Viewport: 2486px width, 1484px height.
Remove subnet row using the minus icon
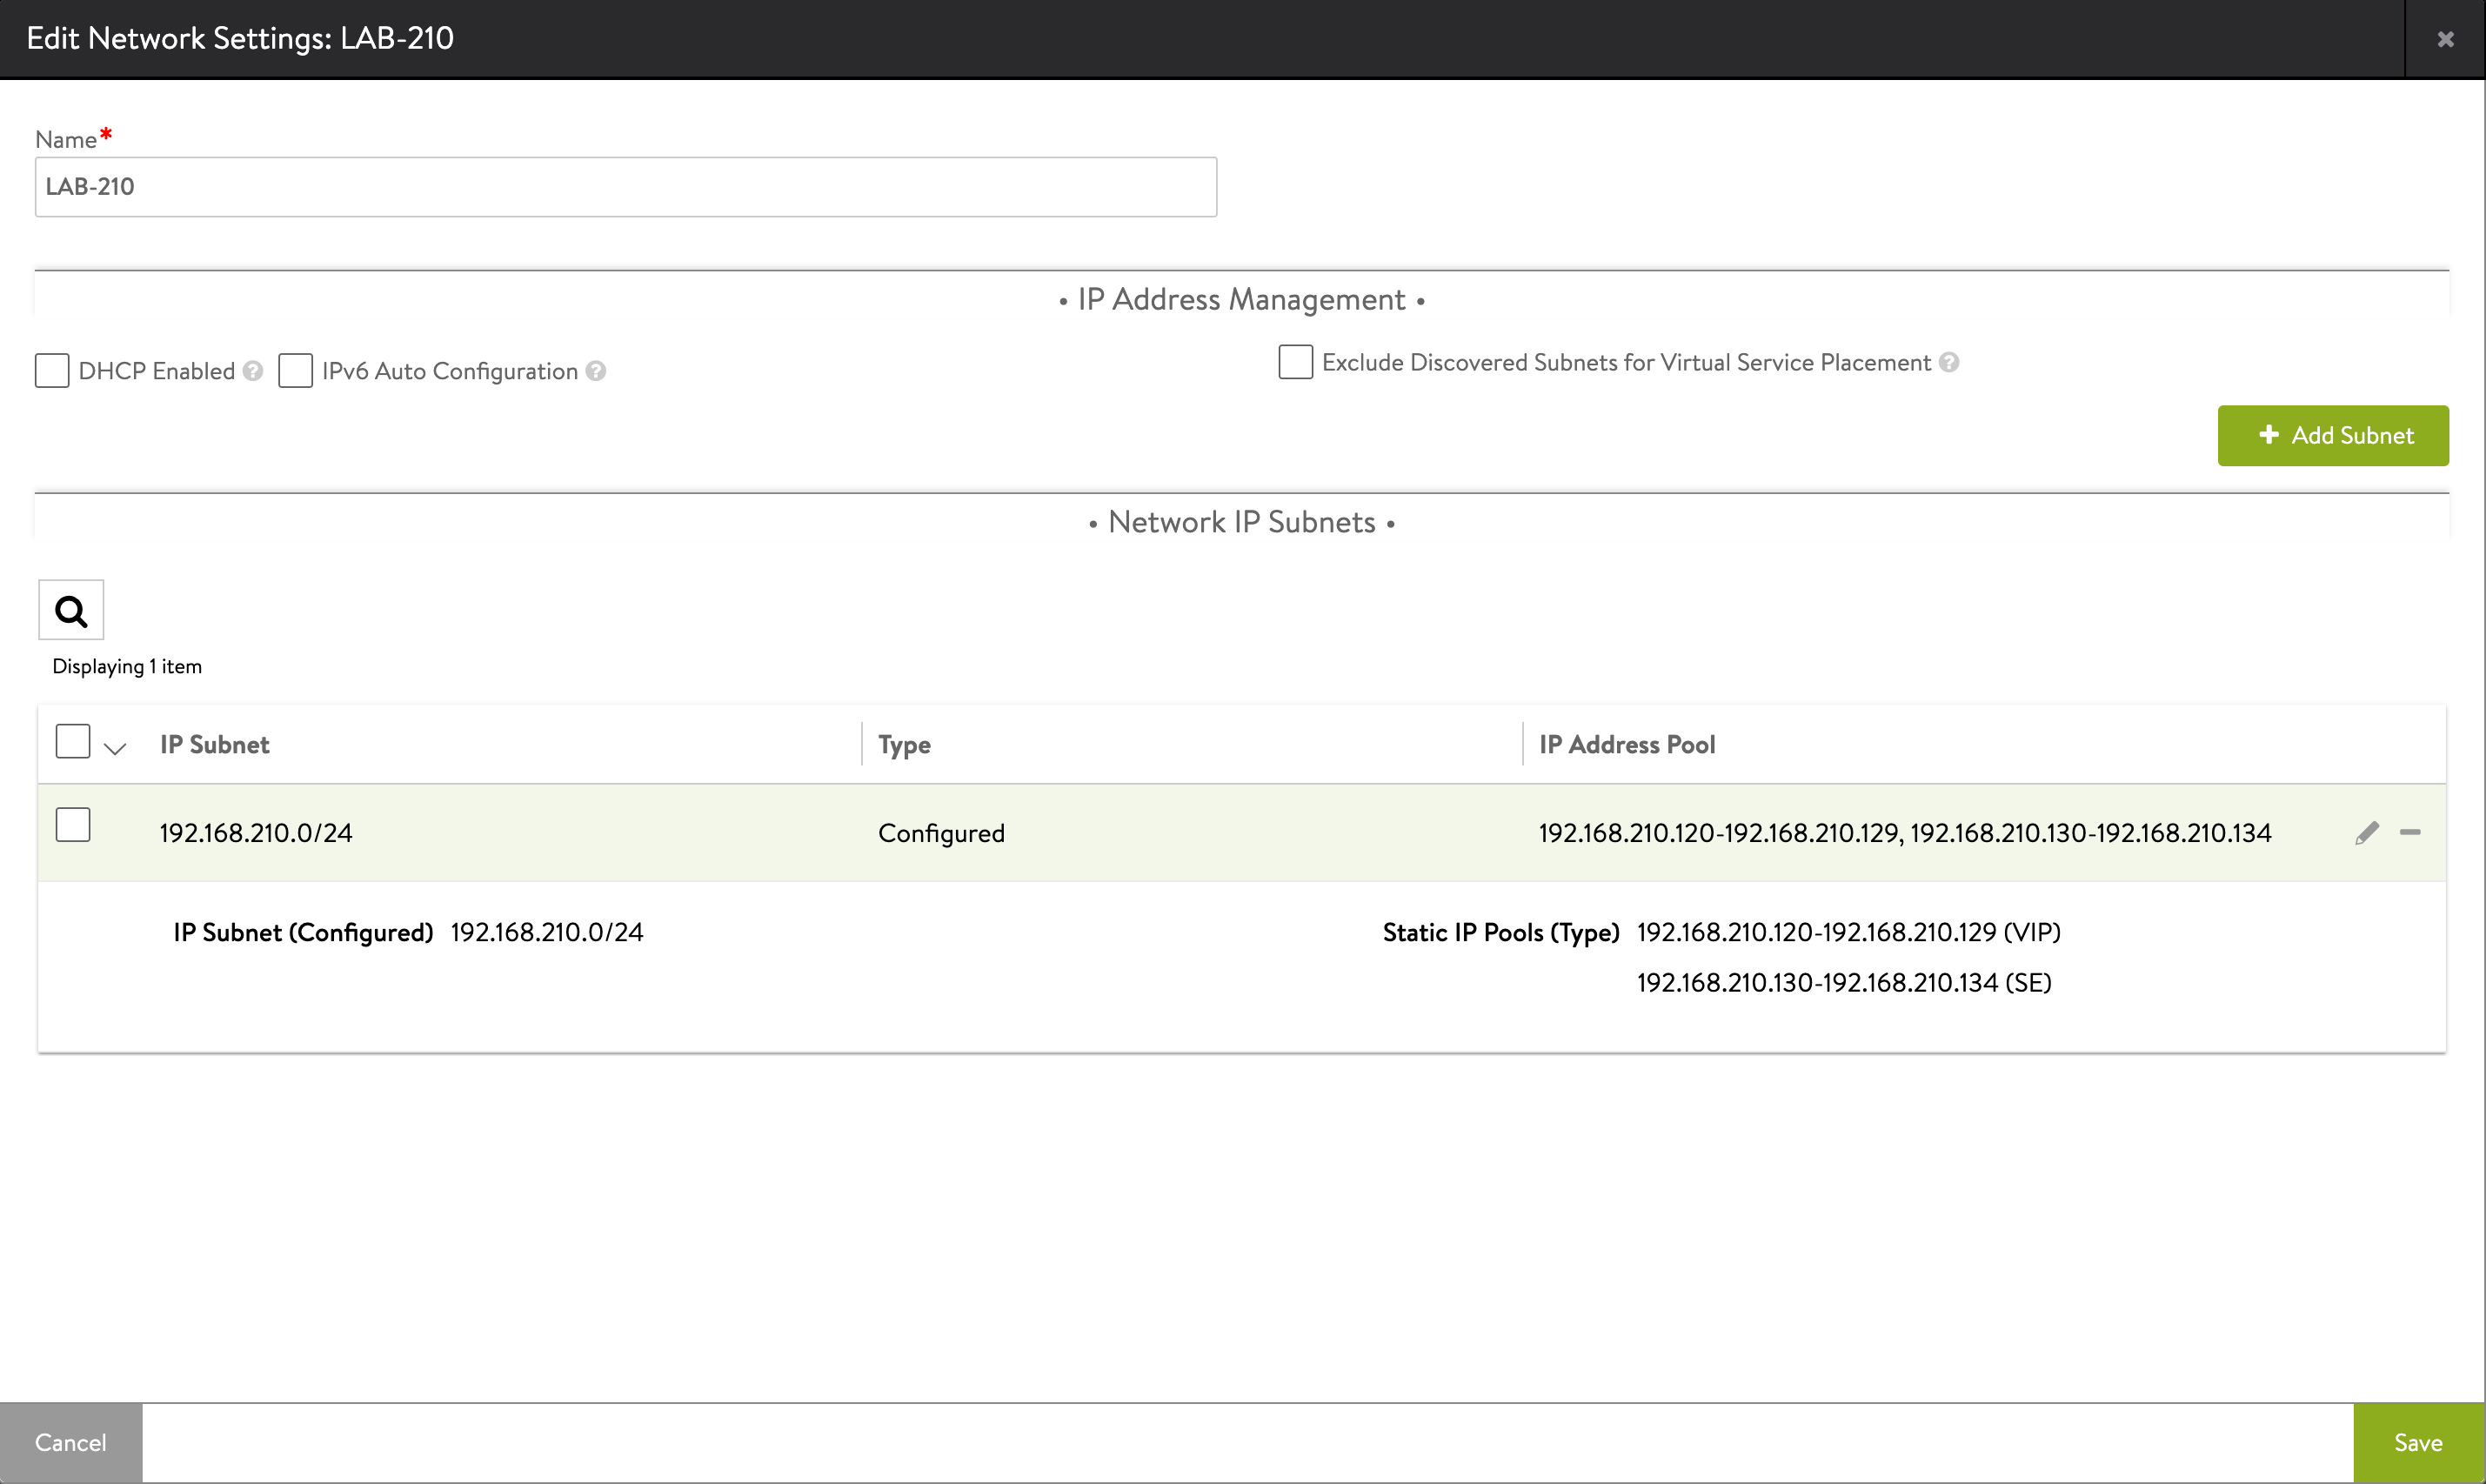pyautogui.click(x=2410, y=832)
